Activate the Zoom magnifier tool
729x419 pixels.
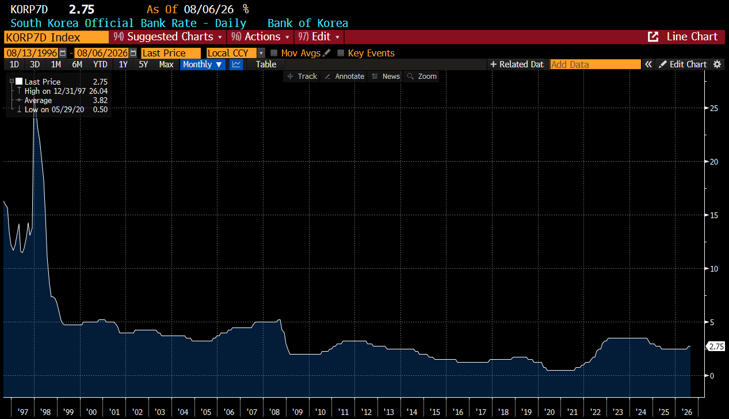(422, 77)
